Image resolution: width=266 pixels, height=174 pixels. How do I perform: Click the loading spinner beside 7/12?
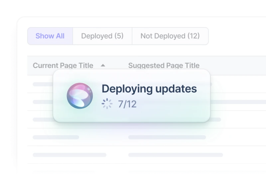pyautogui.click(x=107, y=104)
